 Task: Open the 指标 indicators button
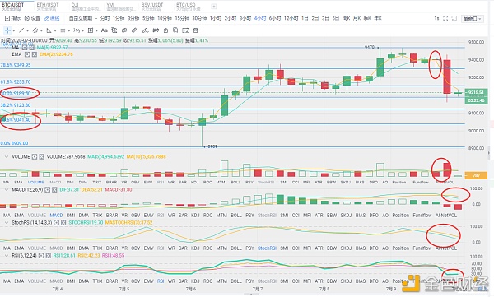pyautogui.click(x=12, y=18)
